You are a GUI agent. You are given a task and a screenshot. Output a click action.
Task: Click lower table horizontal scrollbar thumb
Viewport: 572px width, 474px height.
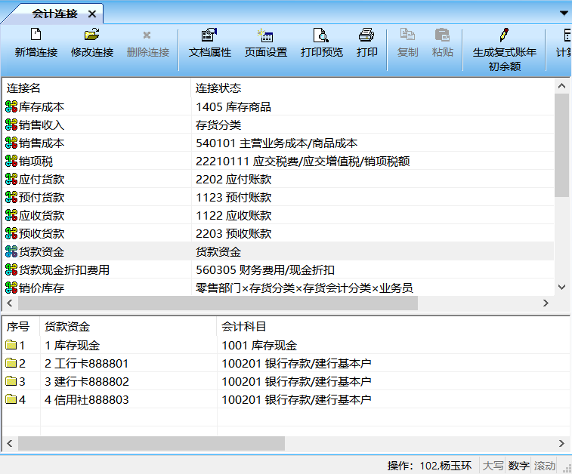pyautogui.click(x=151, y=443)
